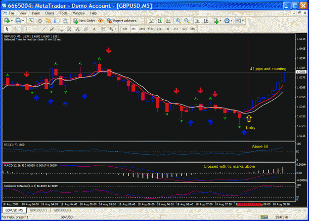
Task: Select the Text Label 'T' tool
Action: coord(103,29)
